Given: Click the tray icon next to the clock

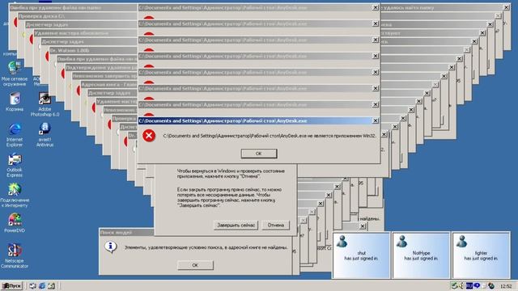Looking at the screenshot, I should click(x=491, y=285).
